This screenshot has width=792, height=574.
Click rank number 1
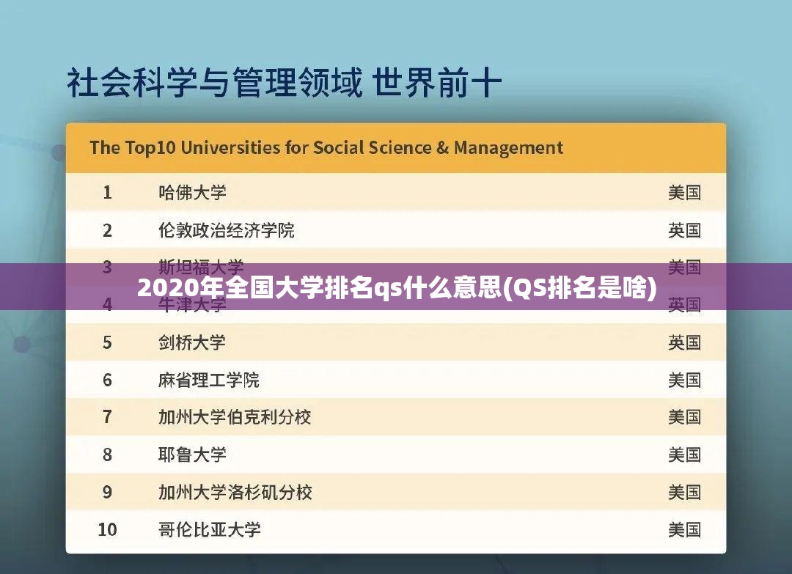point(107,192)
